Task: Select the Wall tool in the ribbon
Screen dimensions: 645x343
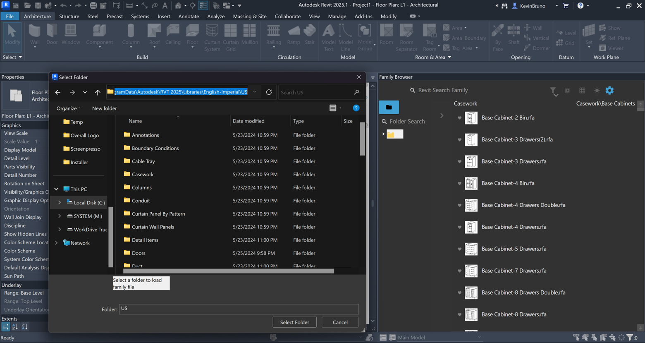Action: click(35, 35)
